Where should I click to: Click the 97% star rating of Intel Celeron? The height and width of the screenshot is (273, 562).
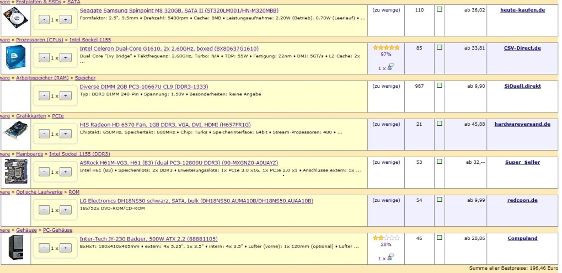pyautogui.click(x=386, y=47)
